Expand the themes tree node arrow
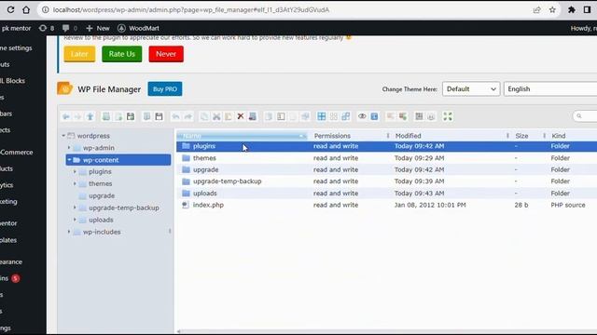This screenshot has height=335, width=597. click(75, 183)
